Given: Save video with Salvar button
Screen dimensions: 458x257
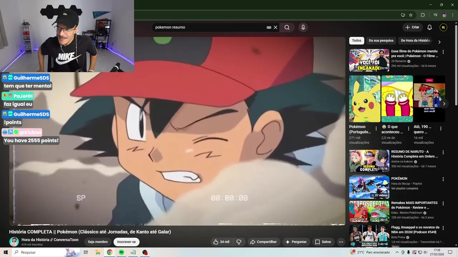Looking at the screenshot, I should (x=323, y=242).
